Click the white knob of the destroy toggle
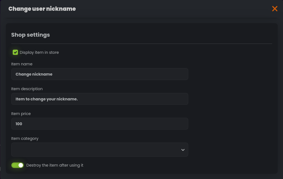The width and height of the screenshot is (283, 179). coord(21,165)
